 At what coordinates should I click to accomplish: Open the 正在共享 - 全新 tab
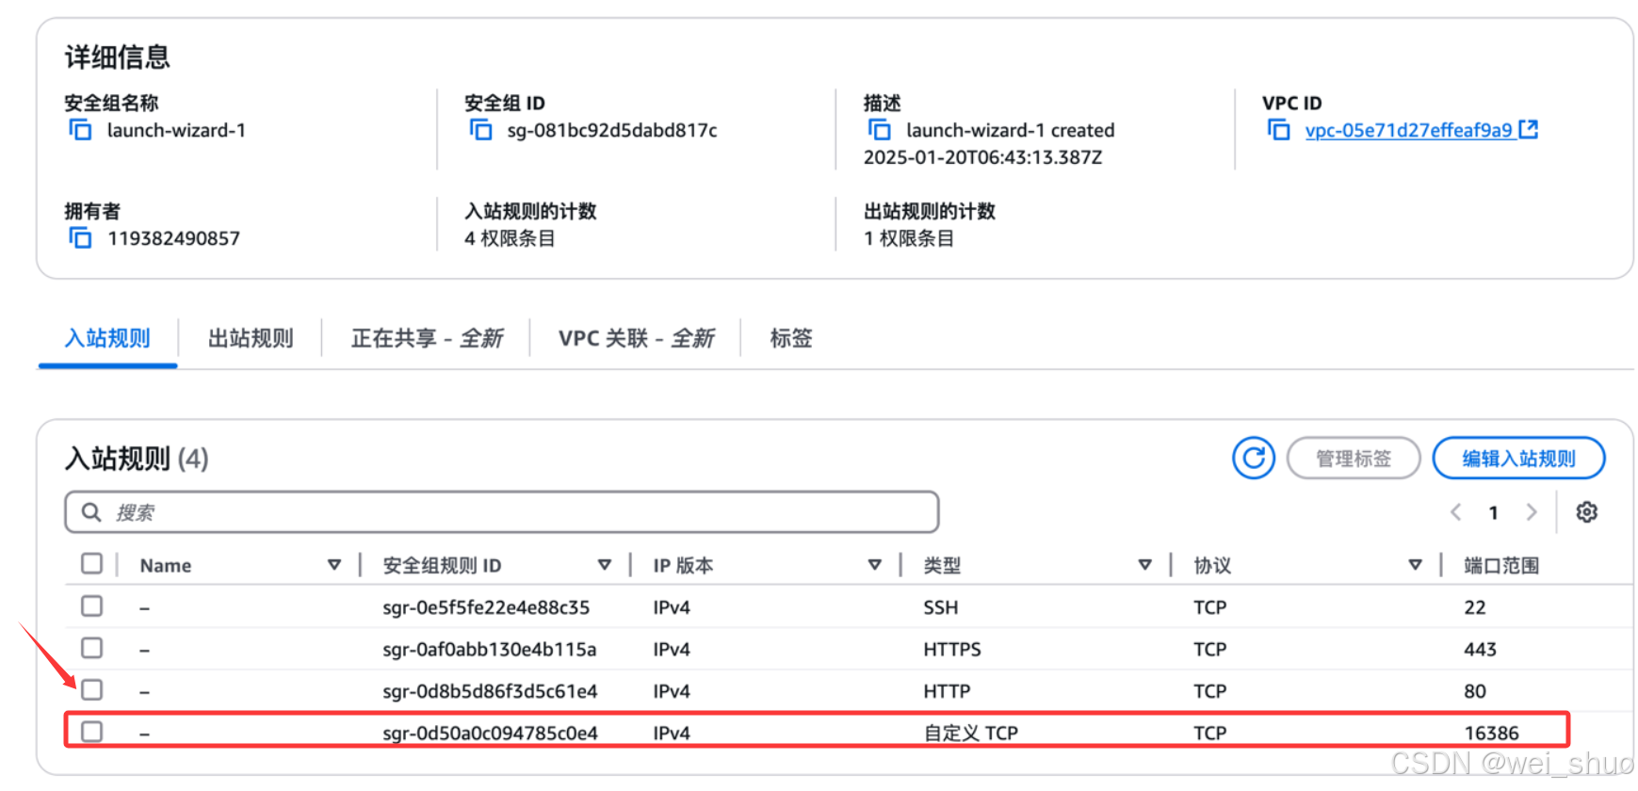427,338
